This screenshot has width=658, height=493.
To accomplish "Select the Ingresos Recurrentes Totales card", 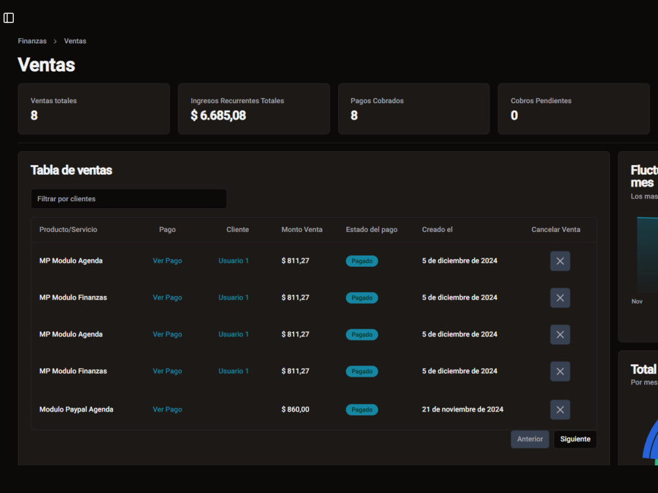I will tap(254, 109).
